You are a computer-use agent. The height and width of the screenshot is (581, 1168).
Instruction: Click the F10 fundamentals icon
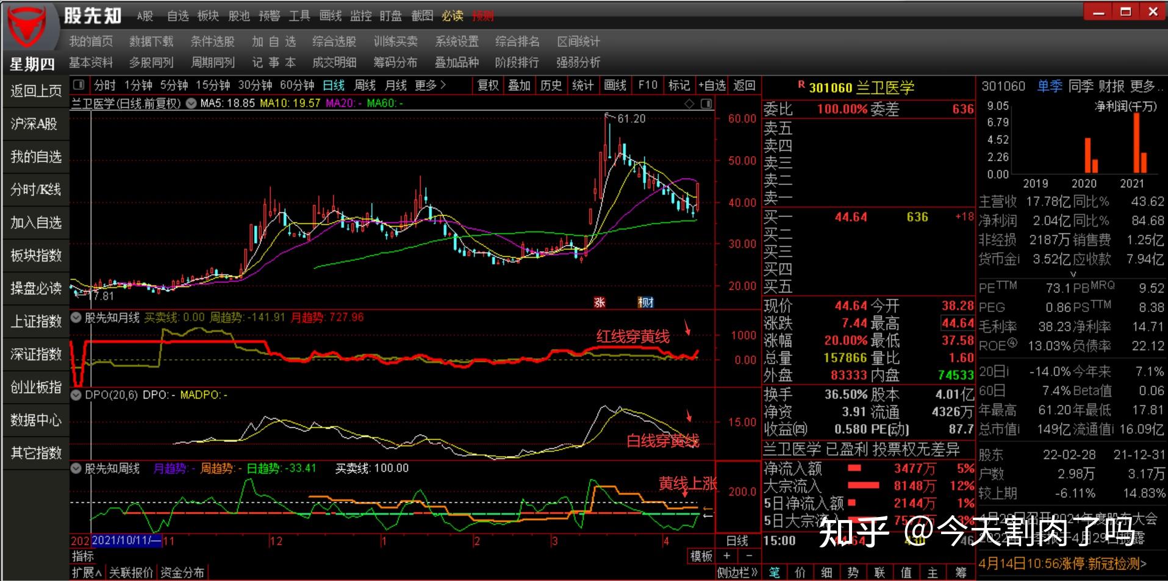647,86
